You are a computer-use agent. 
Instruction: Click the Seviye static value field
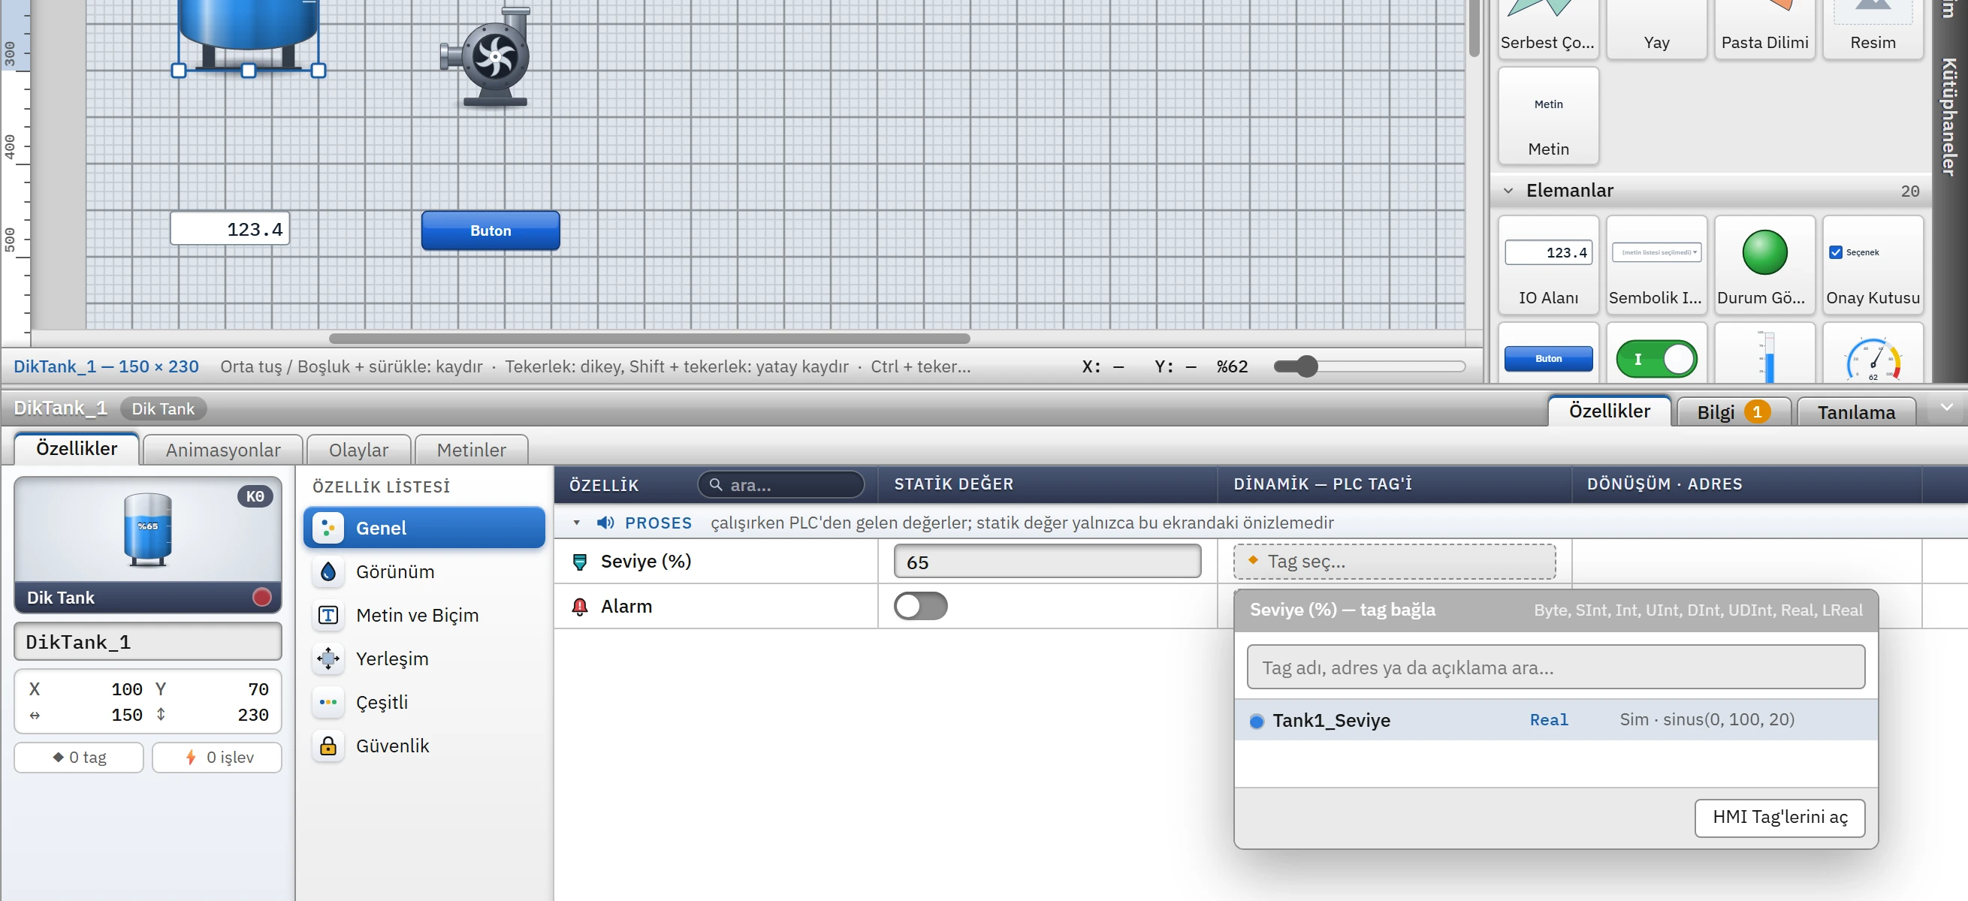[x=1046, y=561]
